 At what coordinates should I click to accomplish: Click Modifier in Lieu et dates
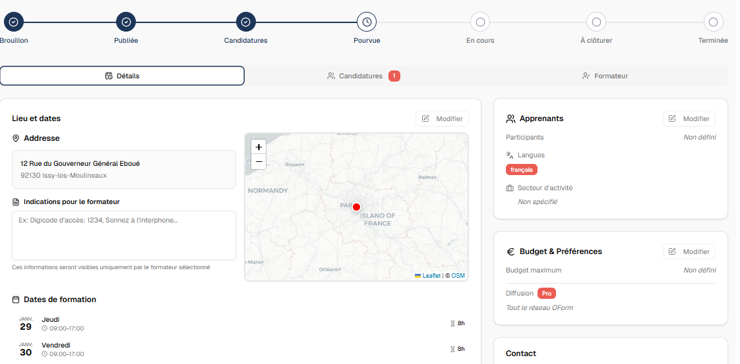point(442,118)
